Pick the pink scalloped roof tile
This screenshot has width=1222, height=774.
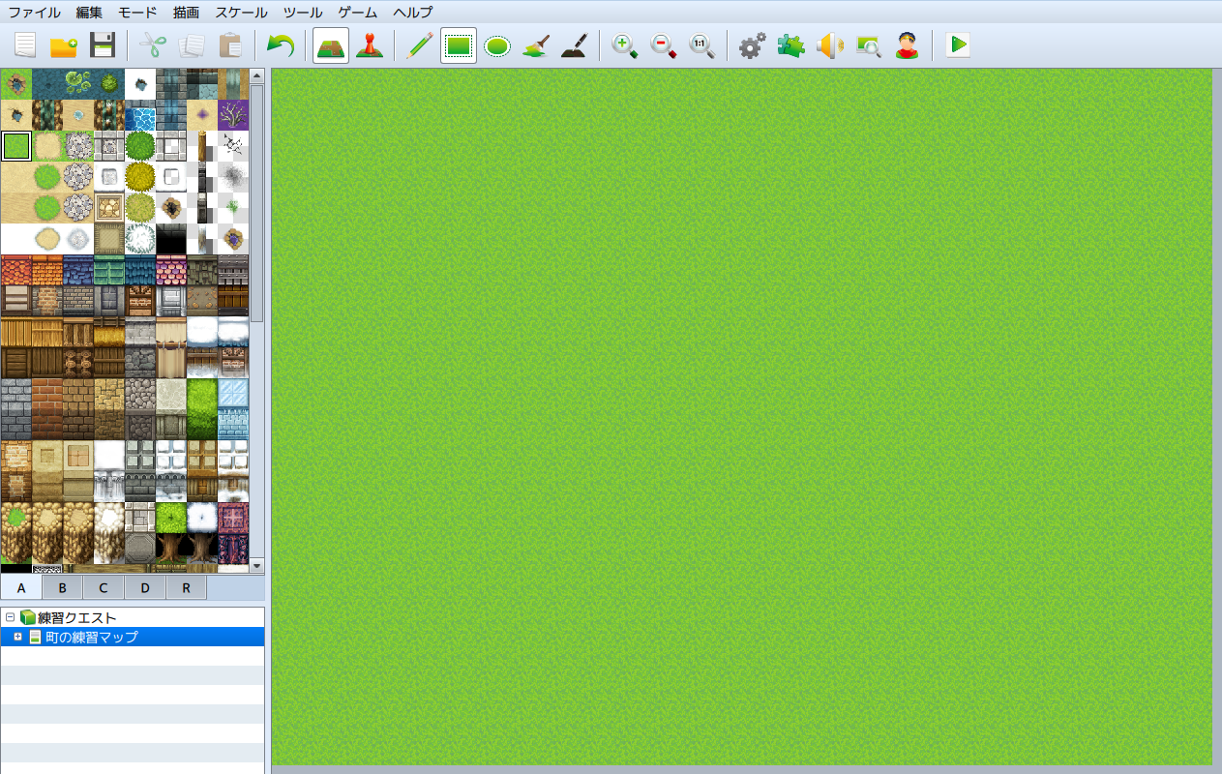171,270
